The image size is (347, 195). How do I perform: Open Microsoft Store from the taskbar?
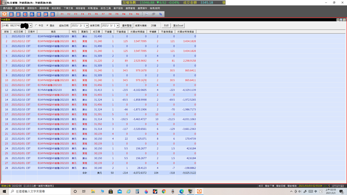pos(111,191)
